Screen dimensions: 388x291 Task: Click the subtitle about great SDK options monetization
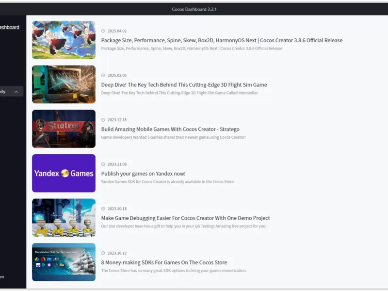point(174,271)
